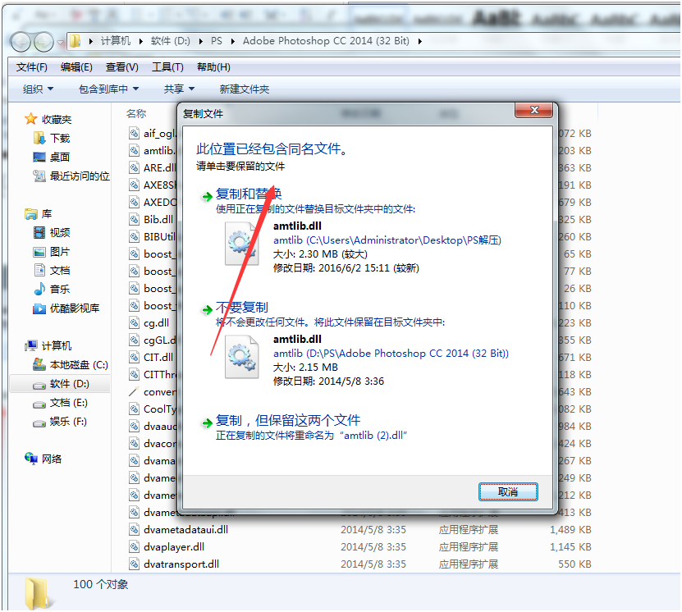
Task: Click the 1,145 KB size cell
Action: coord(570,547)
